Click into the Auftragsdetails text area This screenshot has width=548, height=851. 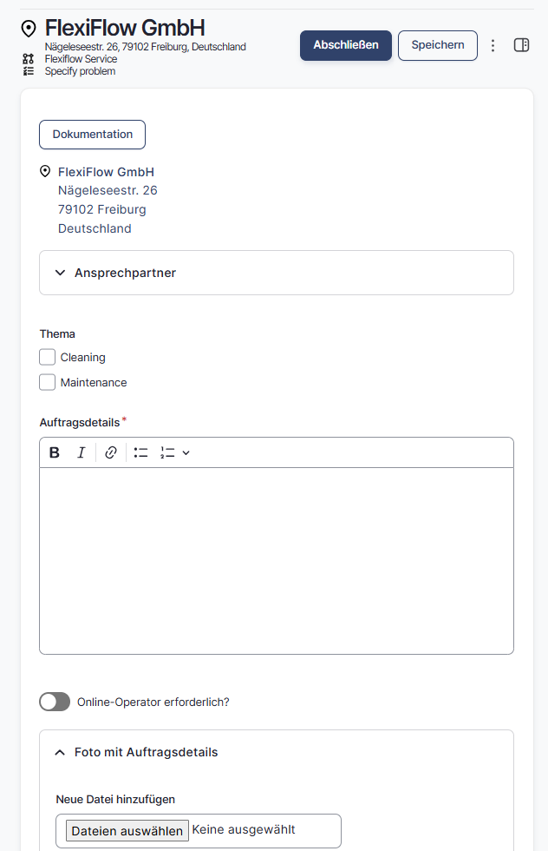pos(277,561)
